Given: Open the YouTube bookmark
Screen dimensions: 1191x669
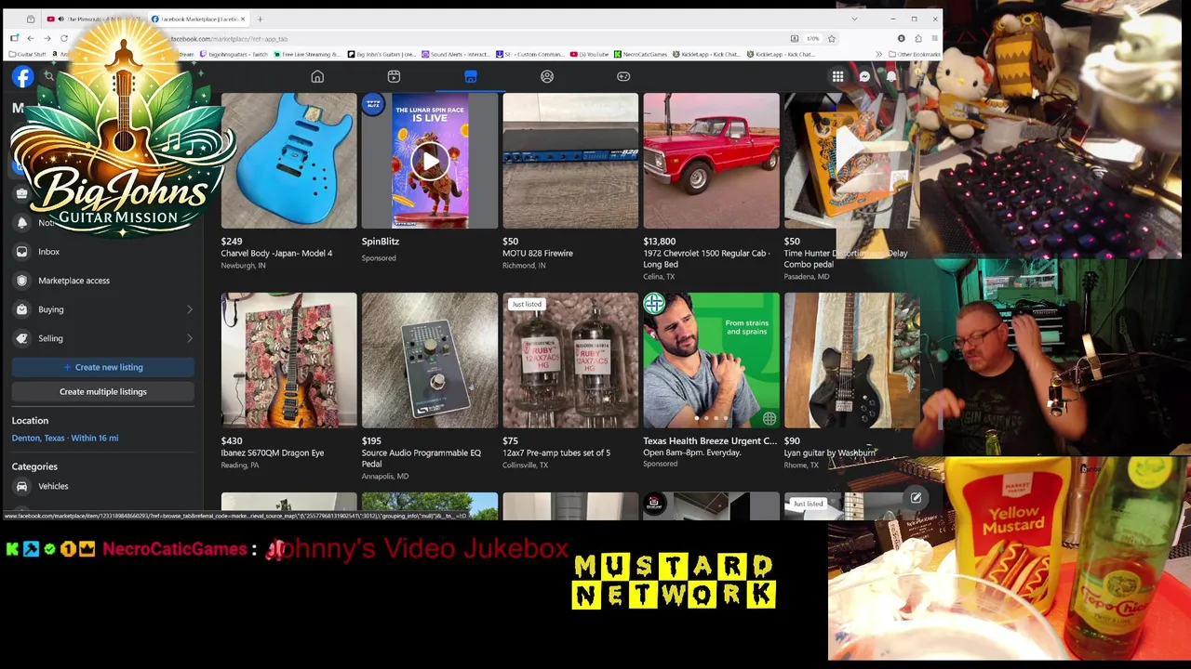Looking at the screenshot, I should click(x=589, y=55).
